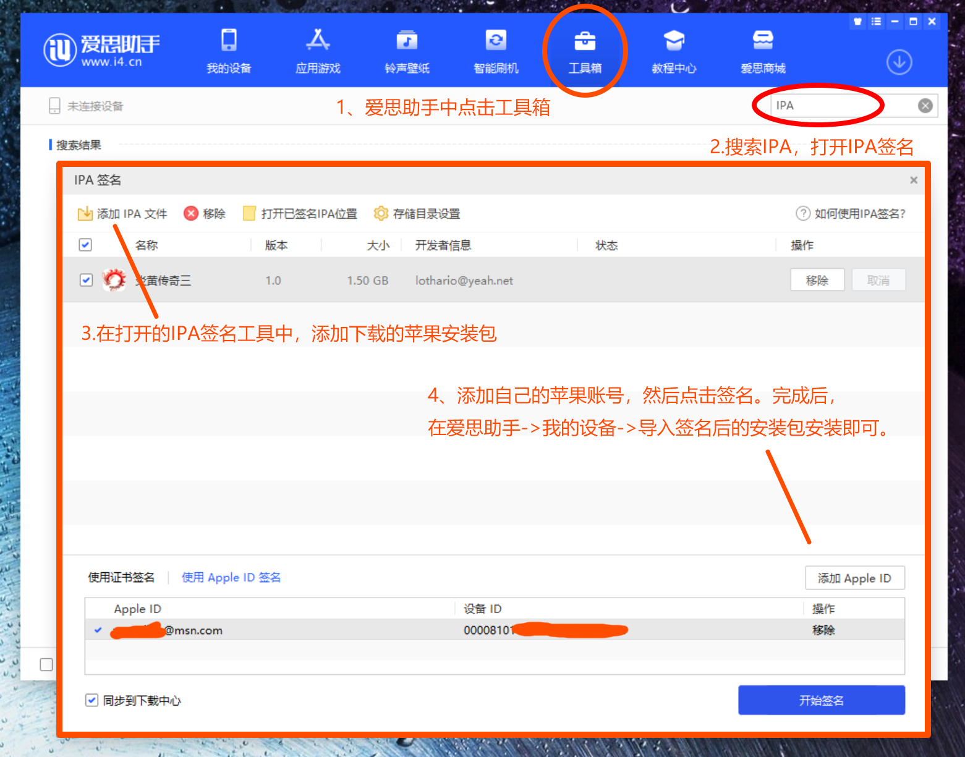This screenshot has width=965, height=757.
Task: Toggle the select-all checkbox in header
Action: (x=85, y=245)
